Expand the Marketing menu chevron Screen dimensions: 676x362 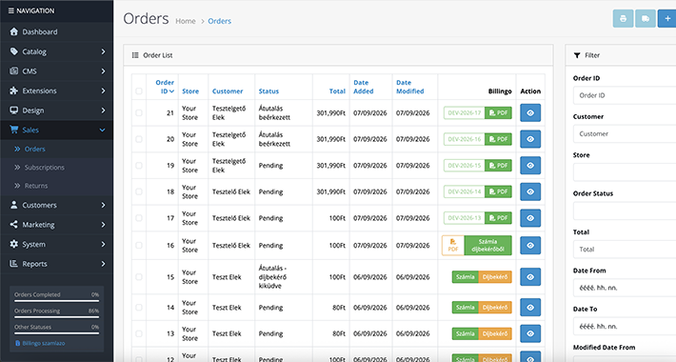pos(103,225)
